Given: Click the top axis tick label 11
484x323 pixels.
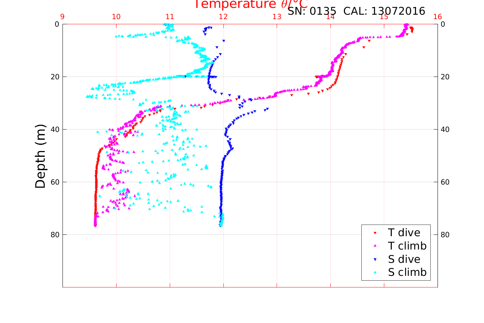Looking at the screenshot, I should (170, 17).
